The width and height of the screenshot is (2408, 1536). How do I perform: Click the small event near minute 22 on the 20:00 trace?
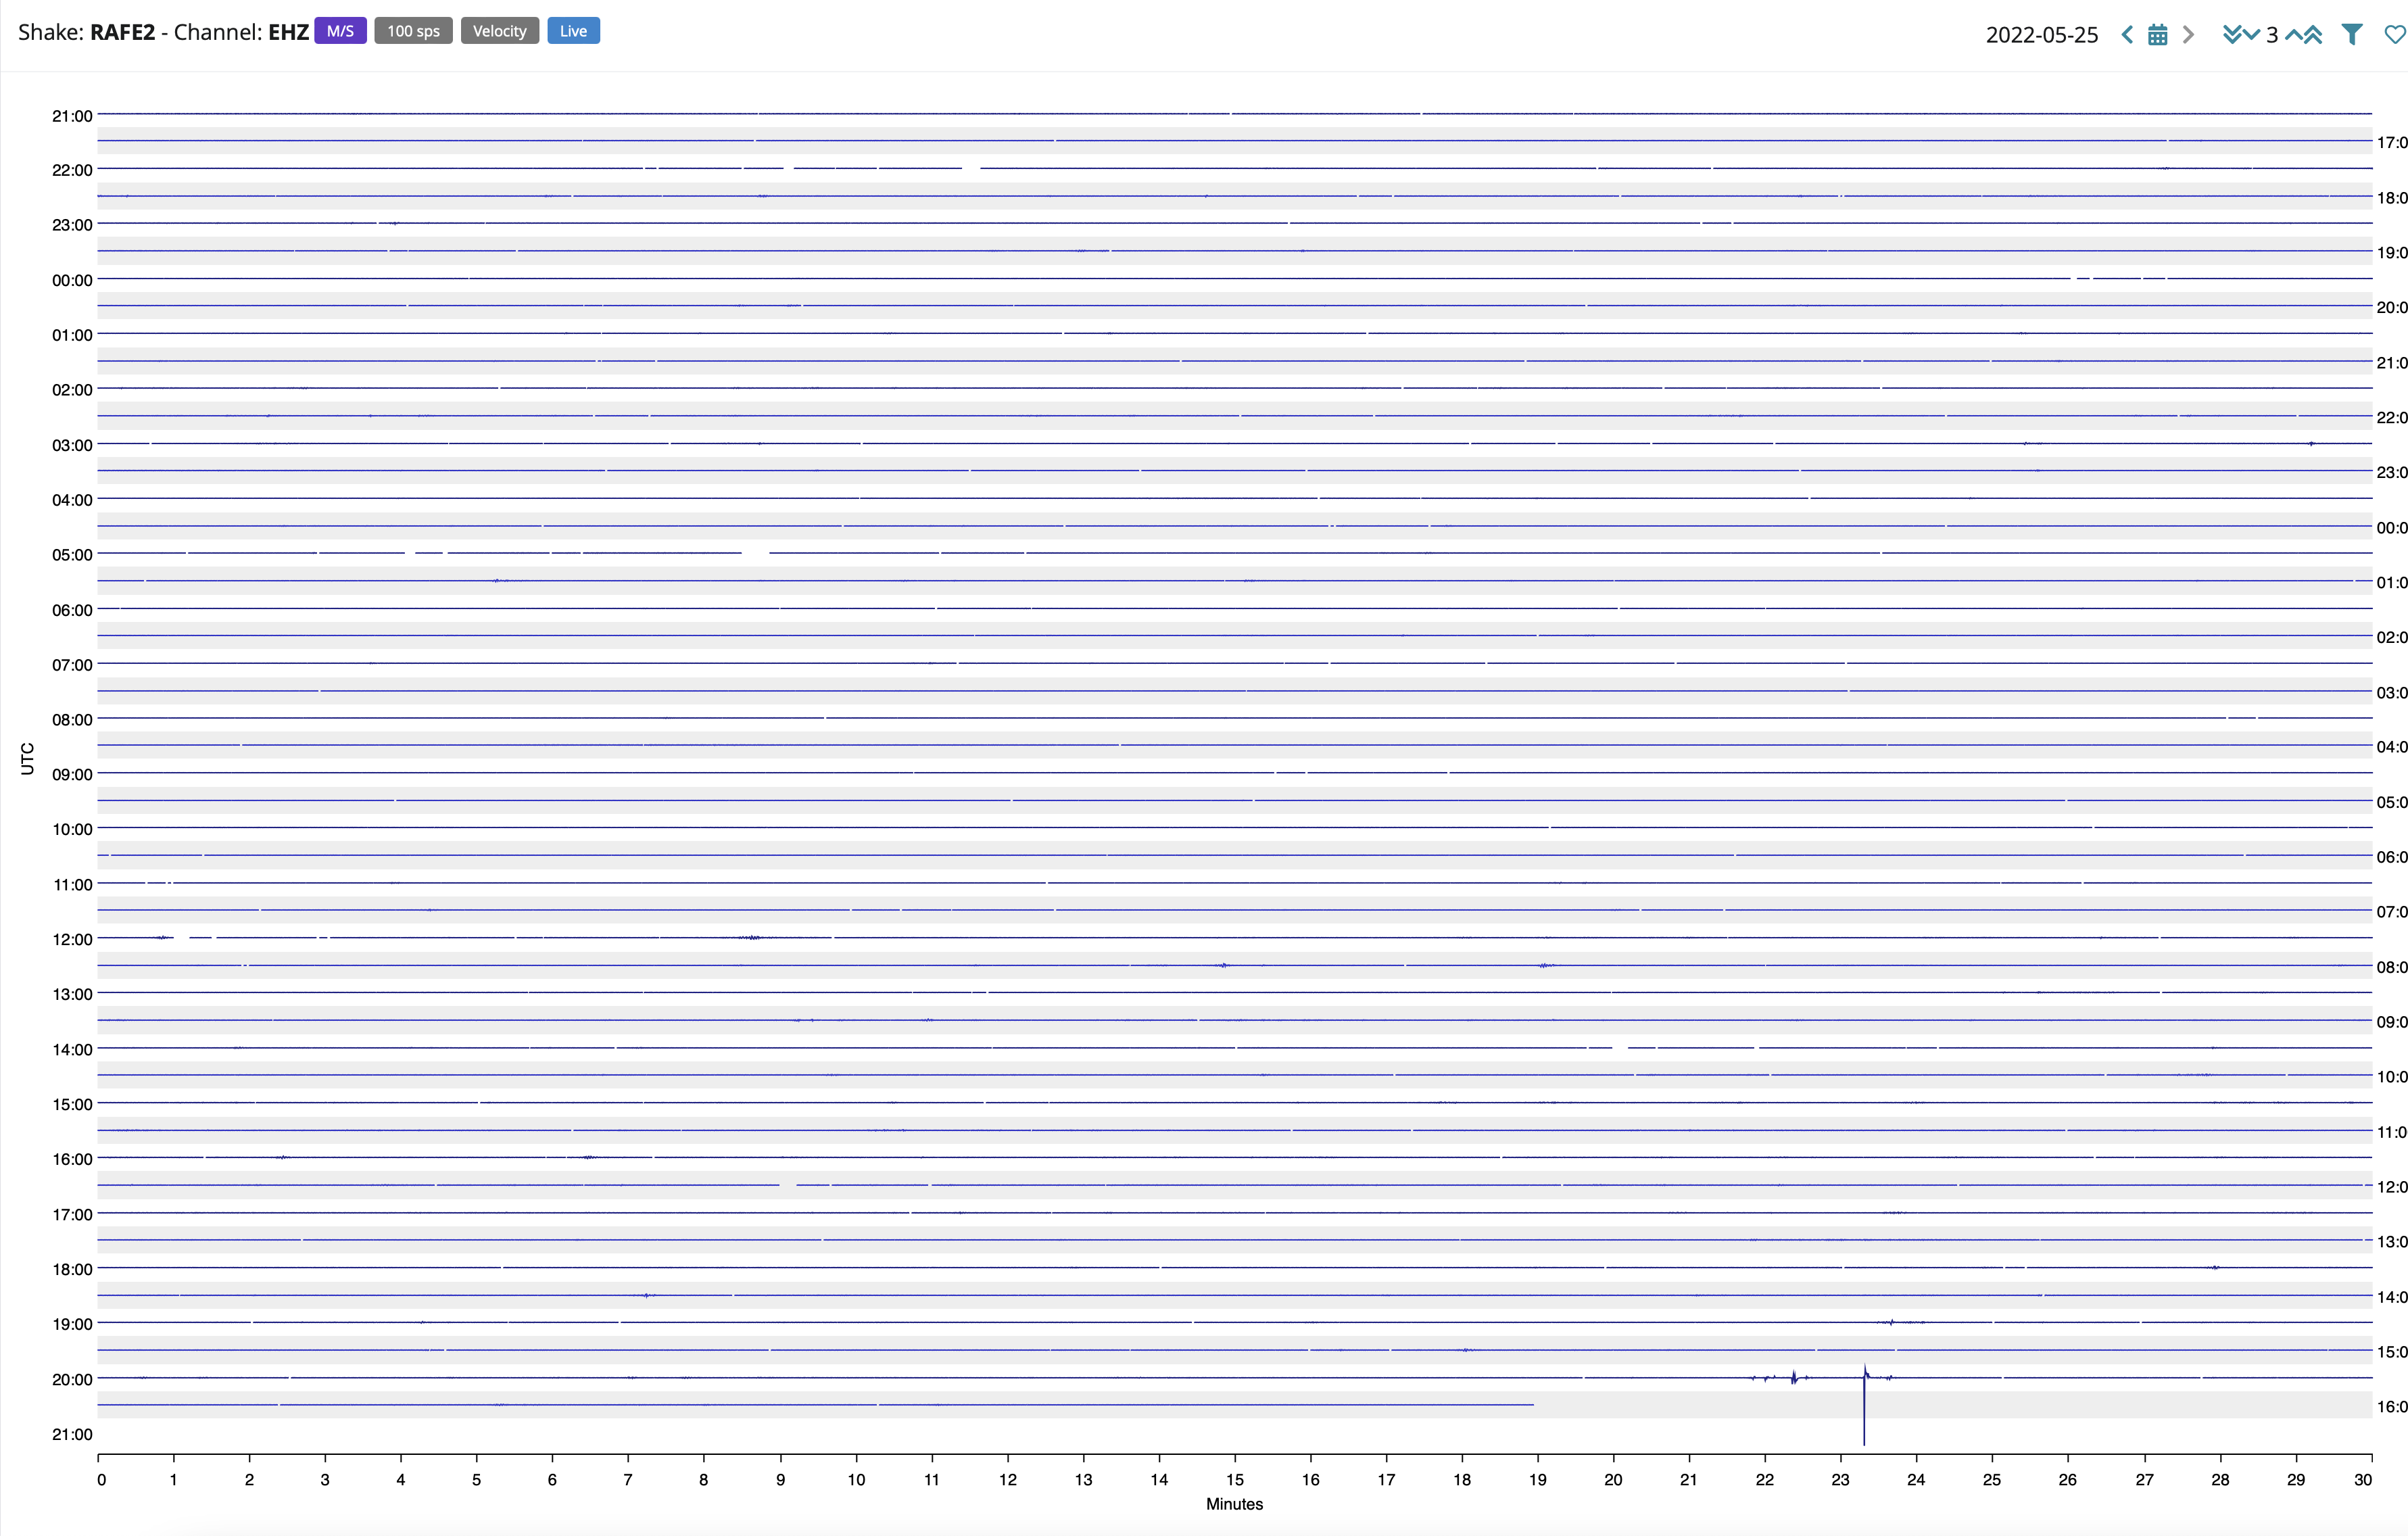1793,1377
